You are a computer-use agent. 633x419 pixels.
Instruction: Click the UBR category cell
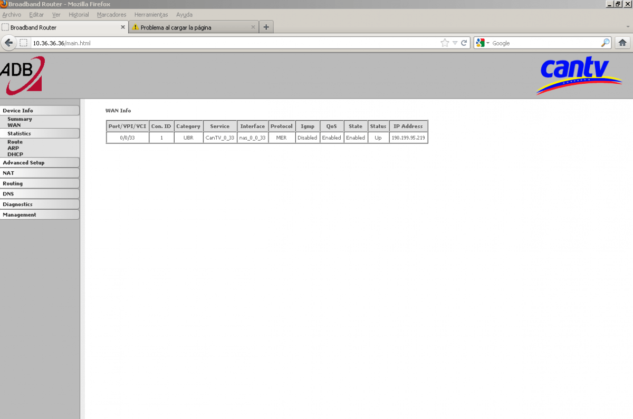(x=188, y=138)
